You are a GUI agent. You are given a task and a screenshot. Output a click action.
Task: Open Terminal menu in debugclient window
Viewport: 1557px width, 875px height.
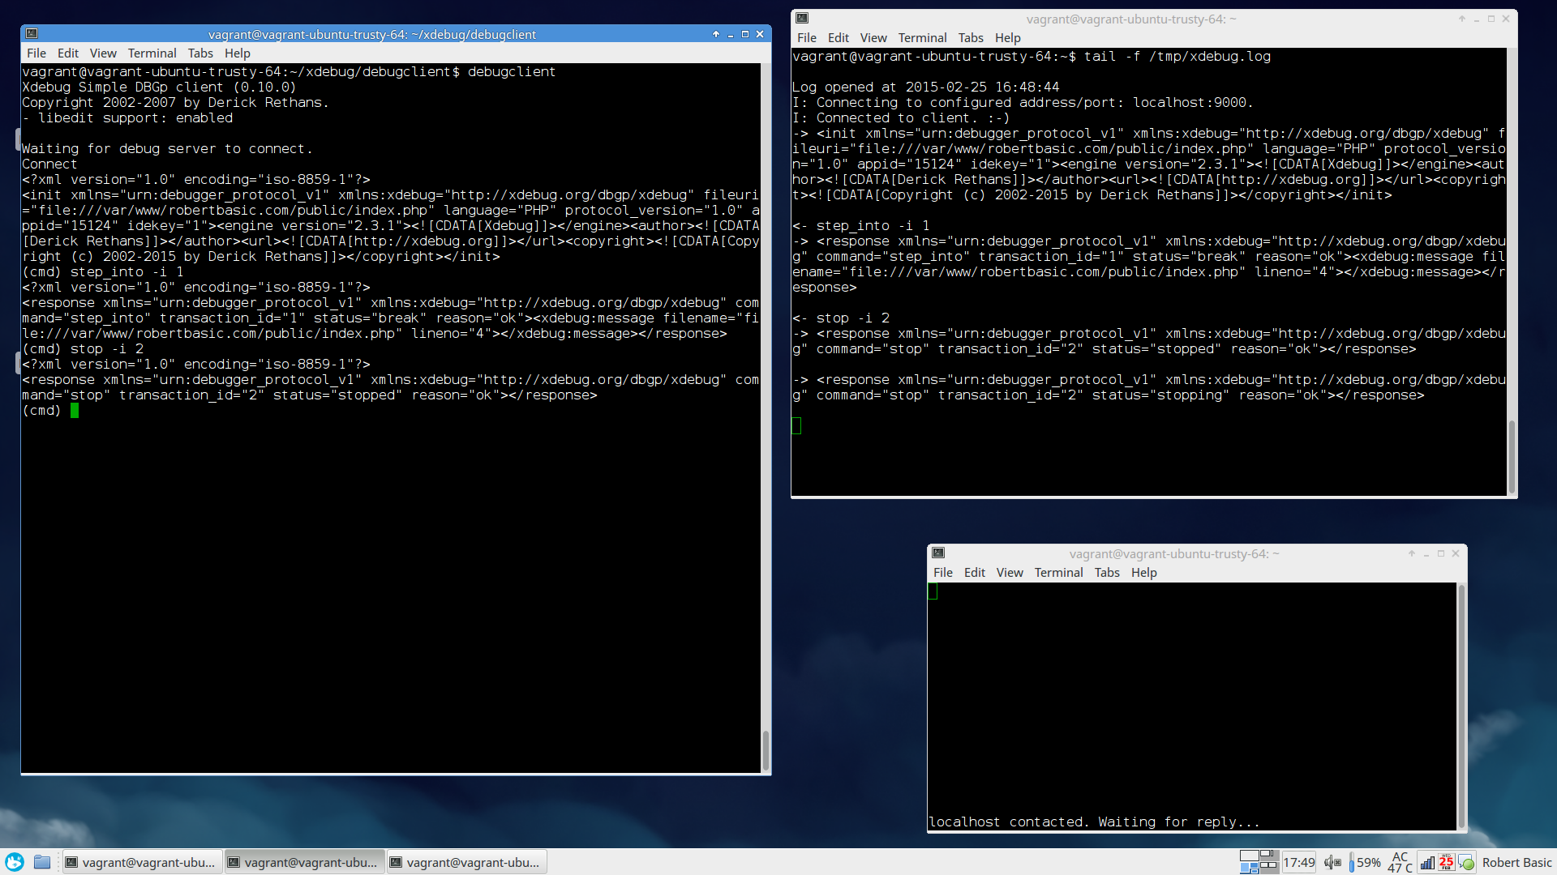[152, 53]
